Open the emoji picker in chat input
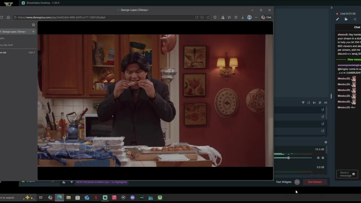The width and height of the screenshot is (361, 203). click(x=354, y=174)
